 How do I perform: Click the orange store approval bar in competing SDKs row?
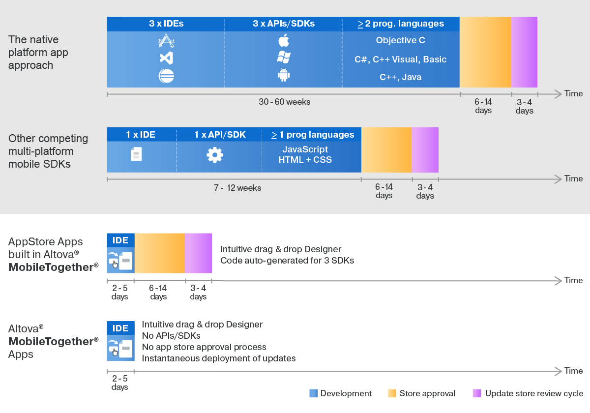pos(386,150)
